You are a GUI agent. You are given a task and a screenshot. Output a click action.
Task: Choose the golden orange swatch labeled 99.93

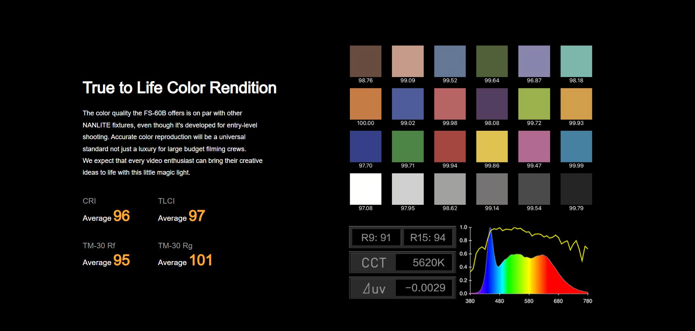[x=576, y=104]
